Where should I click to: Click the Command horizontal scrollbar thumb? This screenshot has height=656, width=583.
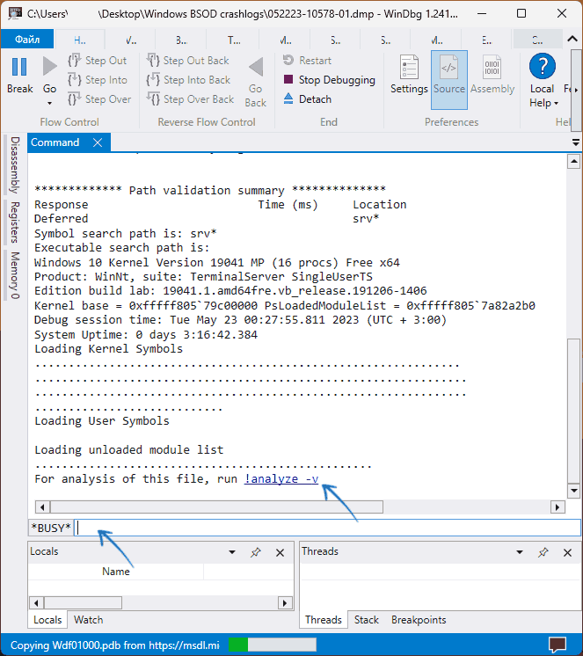pos(216,507)
